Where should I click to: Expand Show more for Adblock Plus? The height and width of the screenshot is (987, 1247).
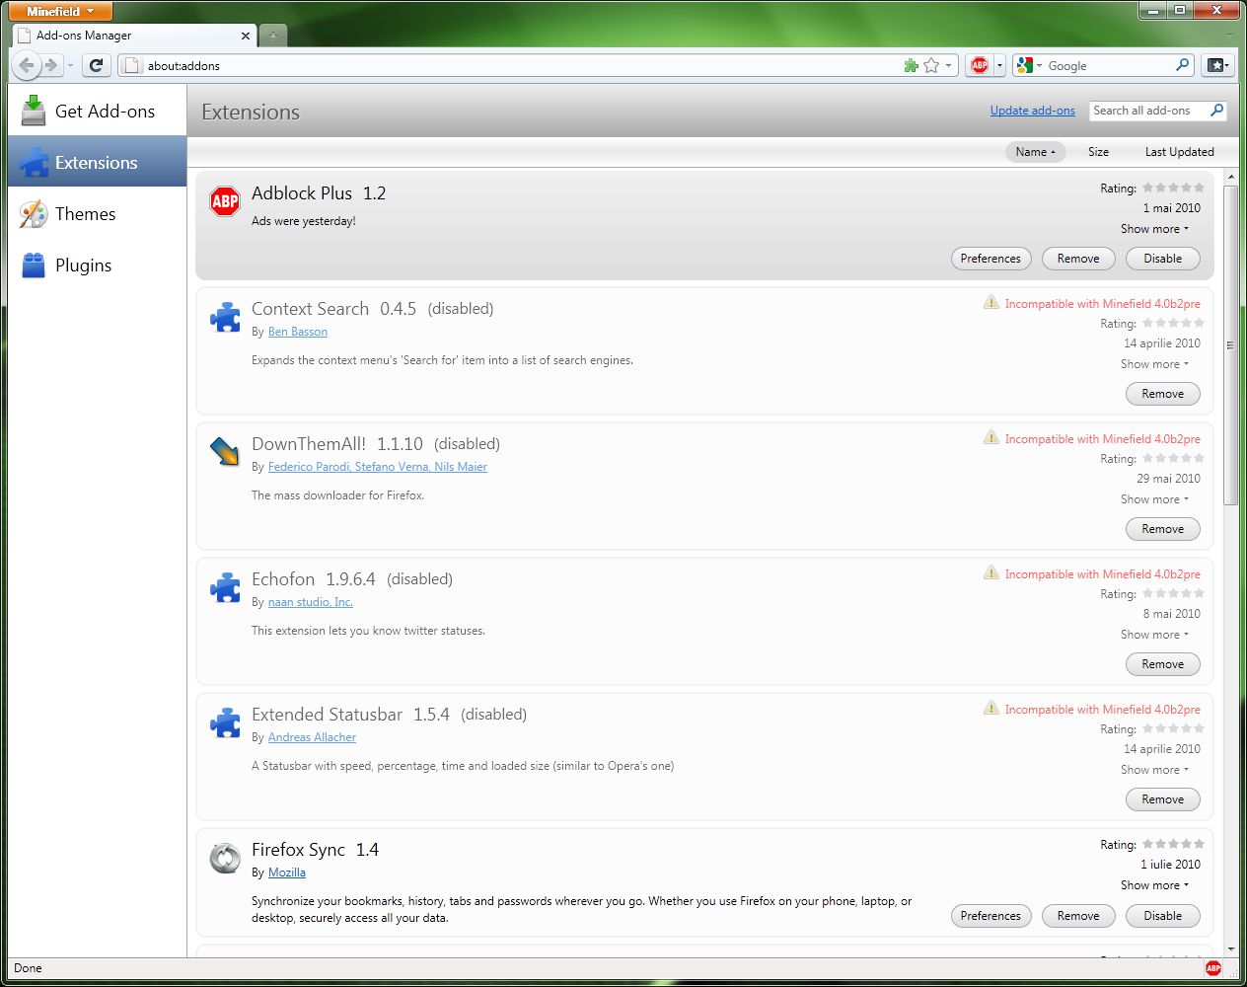[1154, 229]
